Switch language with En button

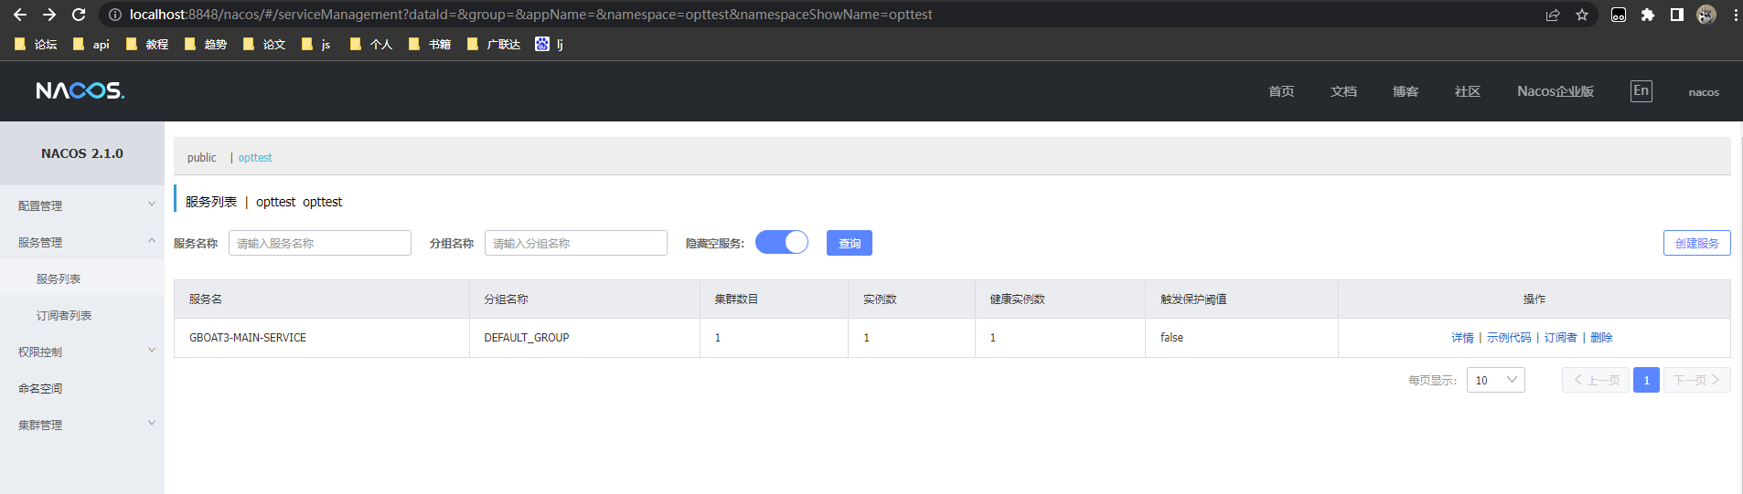[1641, 90]
